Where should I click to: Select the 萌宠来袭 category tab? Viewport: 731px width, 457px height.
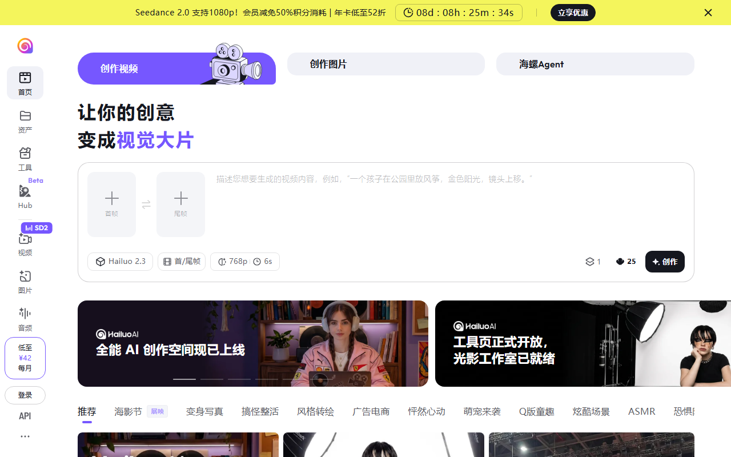pyautogui.click(x=482, y=411)
